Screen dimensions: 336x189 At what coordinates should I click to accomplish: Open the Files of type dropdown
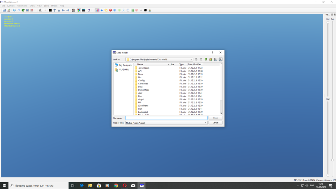pos(206,123)
